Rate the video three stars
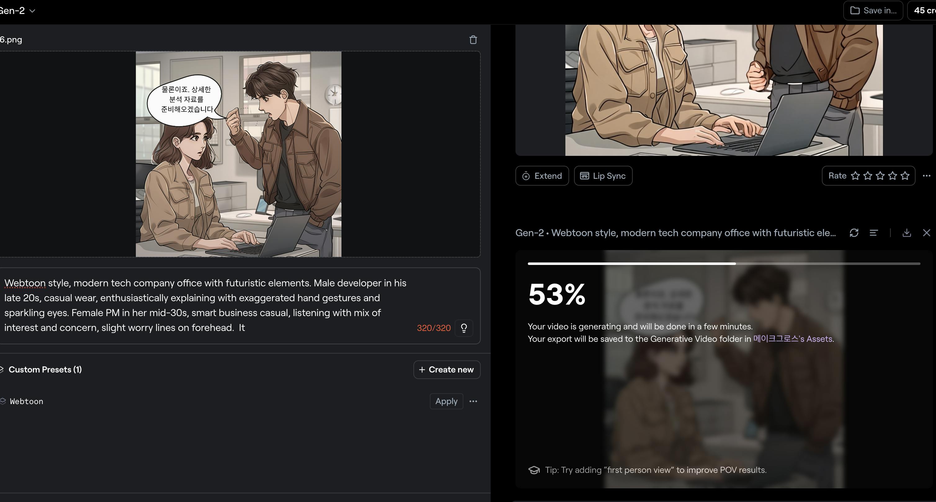 click(x=880, y=176)
